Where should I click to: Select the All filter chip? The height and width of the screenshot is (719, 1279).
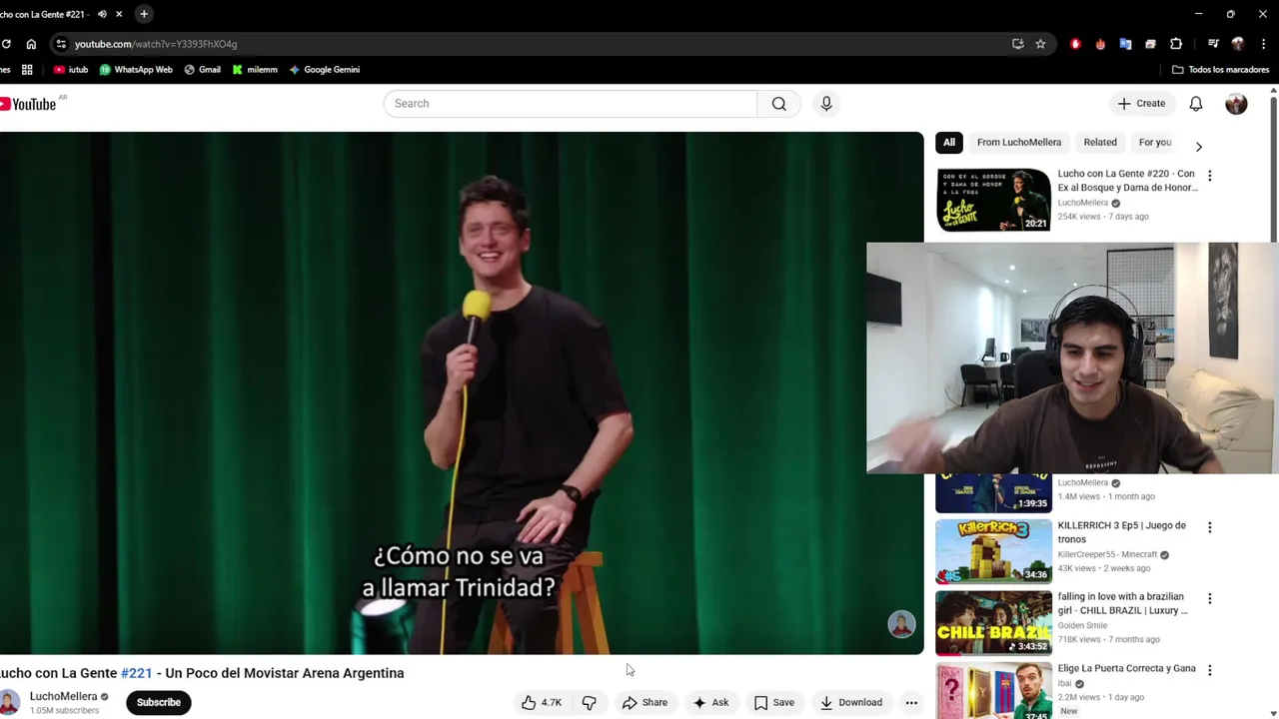pos(949,142)
